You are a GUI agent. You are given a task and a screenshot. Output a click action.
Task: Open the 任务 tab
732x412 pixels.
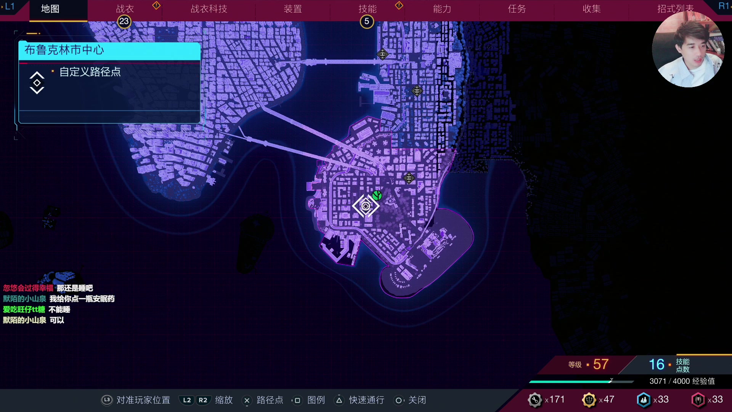tap(517, 9)
